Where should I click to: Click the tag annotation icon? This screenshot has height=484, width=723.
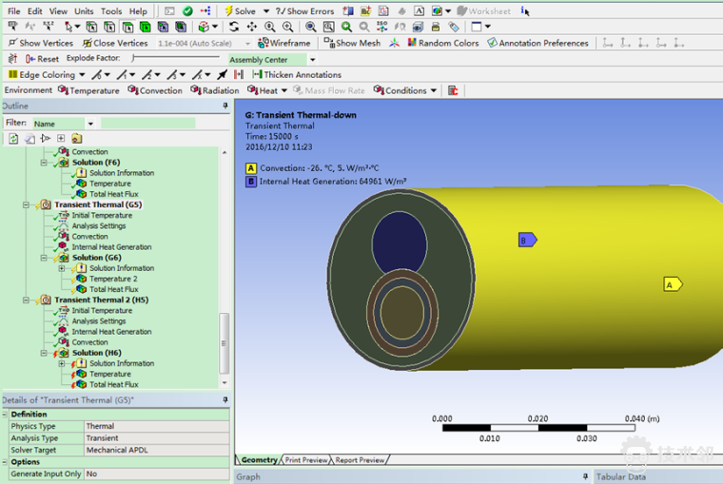(x=454, y=27)
